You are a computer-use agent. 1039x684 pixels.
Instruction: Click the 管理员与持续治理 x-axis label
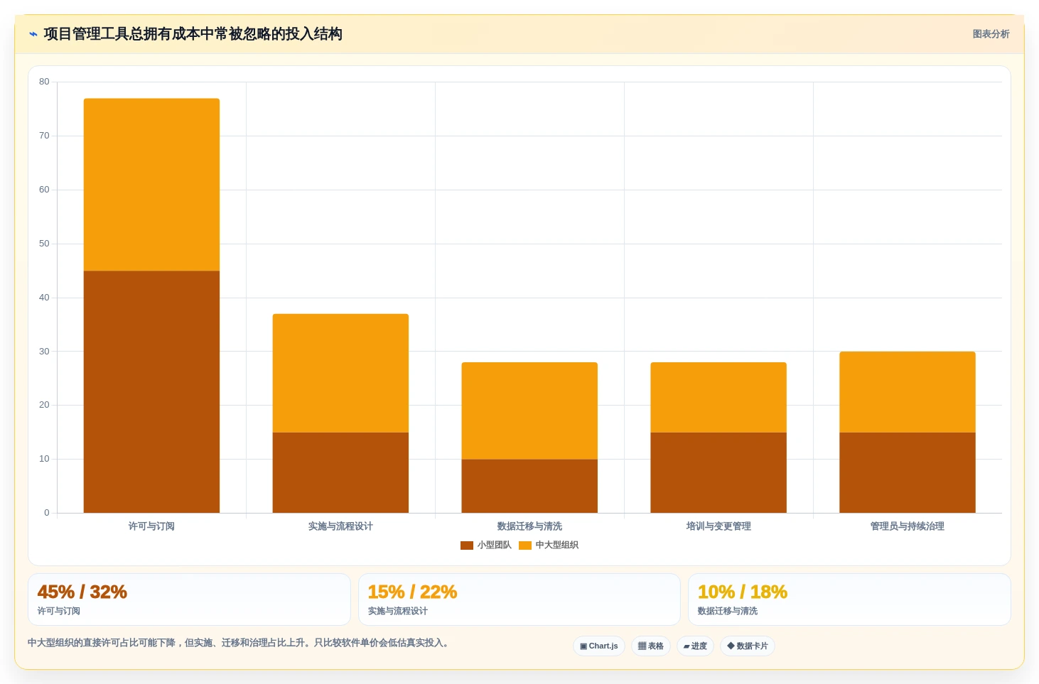click(908, 526)
